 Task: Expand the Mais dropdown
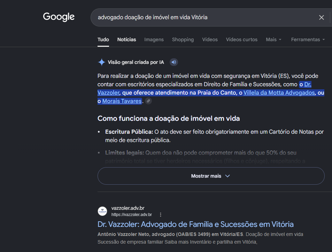(273, 39)
